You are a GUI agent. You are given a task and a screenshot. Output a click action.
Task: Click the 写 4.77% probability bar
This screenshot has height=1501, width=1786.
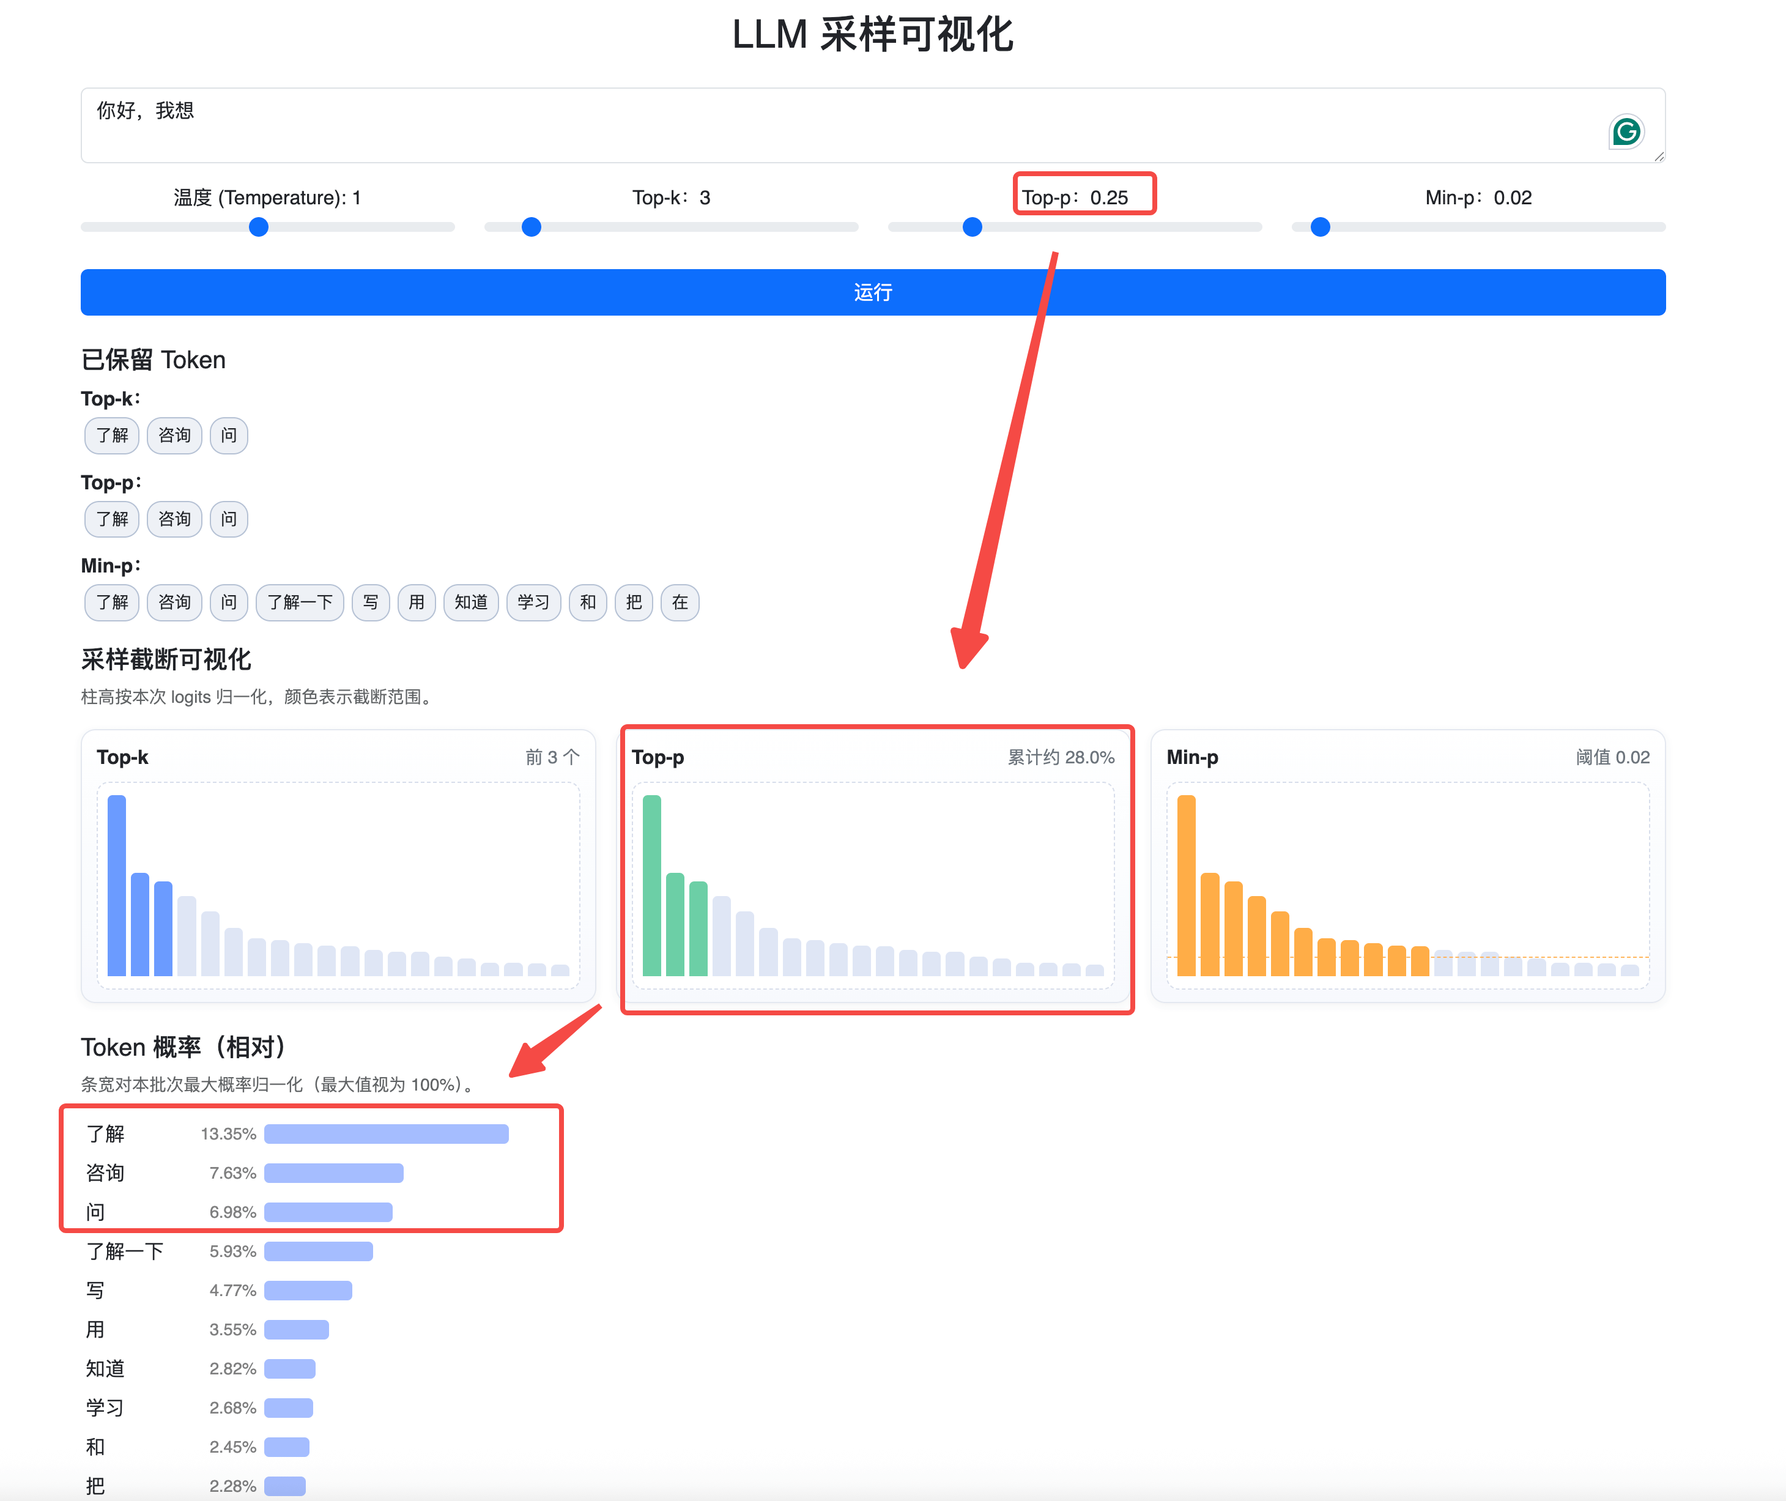click(x=308, y=1290)
